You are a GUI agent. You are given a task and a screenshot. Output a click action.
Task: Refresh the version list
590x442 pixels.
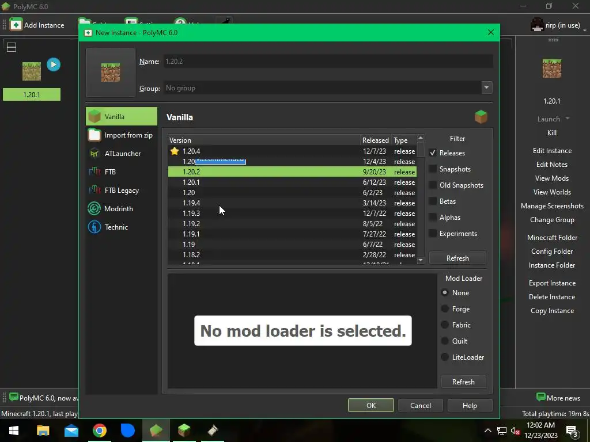(457, 258)
